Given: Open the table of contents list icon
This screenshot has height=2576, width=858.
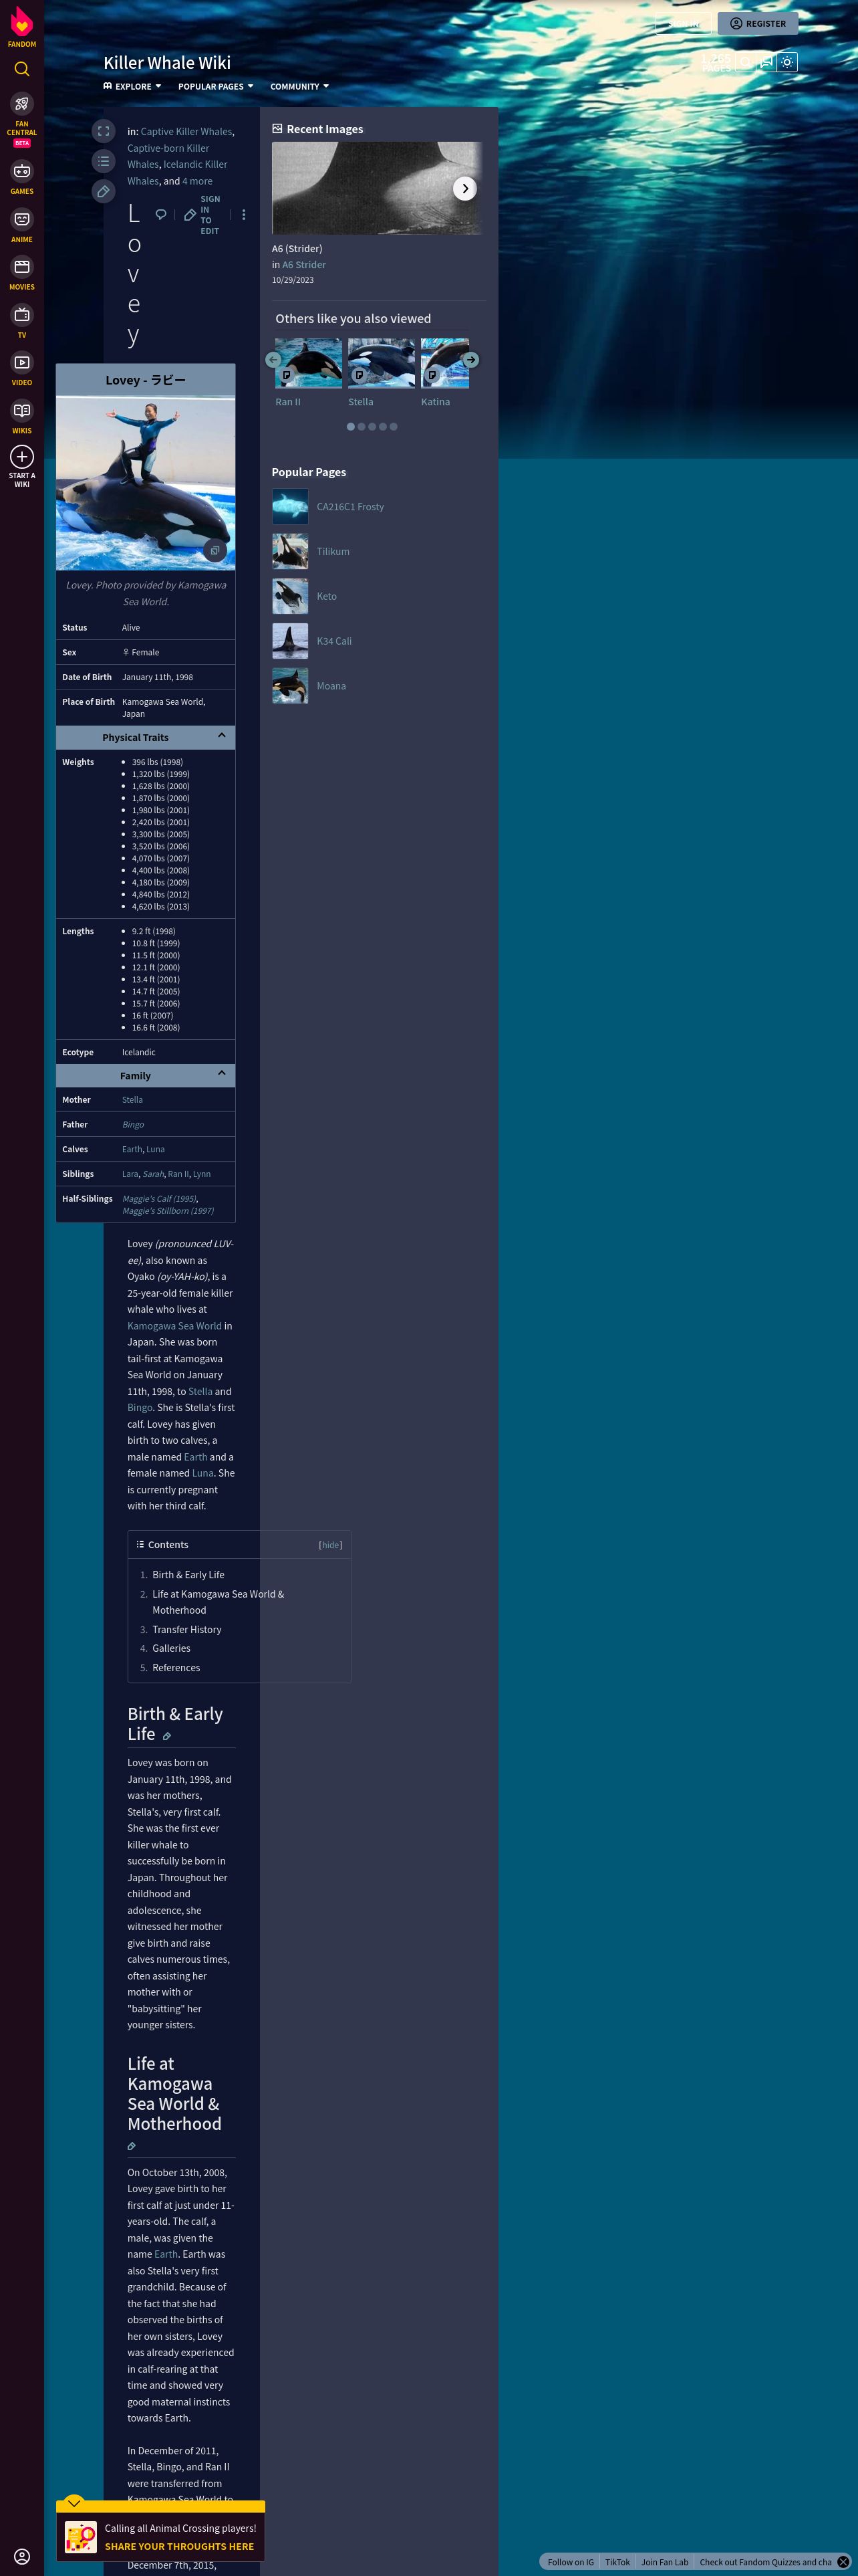Looking at the screenshot, I should click(104, 161).
